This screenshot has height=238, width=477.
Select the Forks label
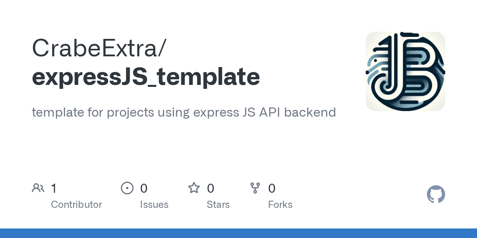pos(280,205)
